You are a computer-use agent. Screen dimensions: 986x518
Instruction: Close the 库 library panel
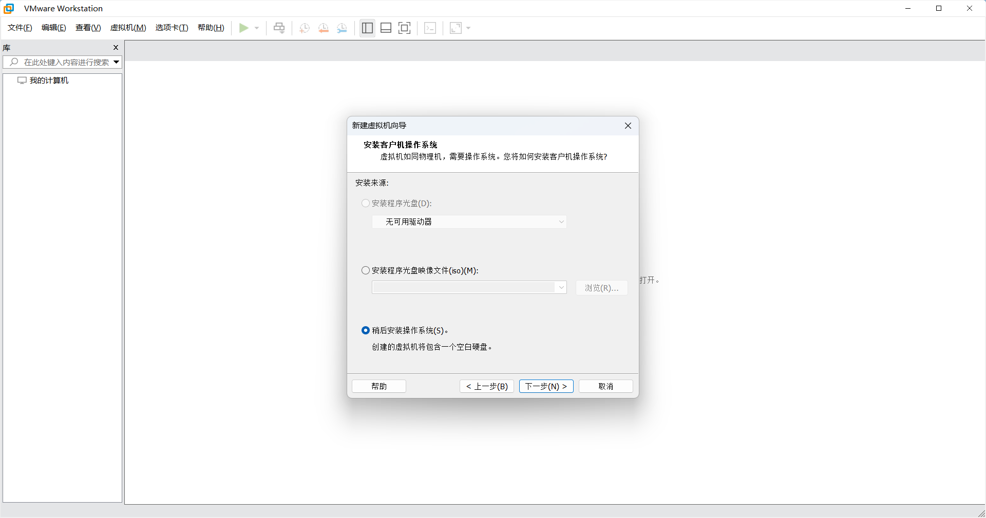(116, 47)
